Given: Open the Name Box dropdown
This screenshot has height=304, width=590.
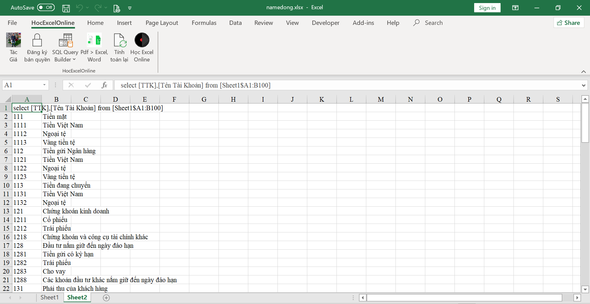Looking at the screenshot, I should point(44,85).
